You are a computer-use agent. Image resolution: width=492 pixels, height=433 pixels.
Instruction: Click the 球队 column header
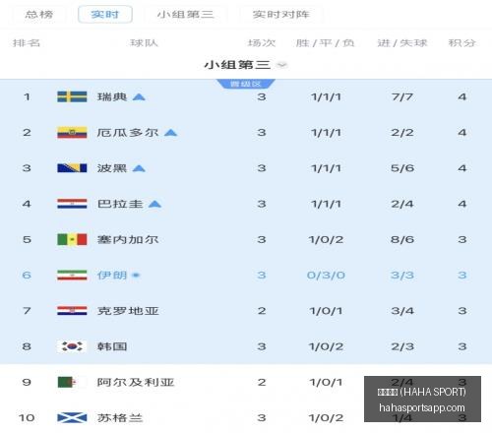(144, 43)
